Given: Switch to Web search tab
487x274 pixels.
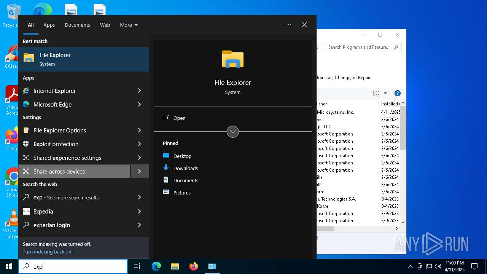Looking at the screenshot, I should pyautogui.click(x=105, y=25).
